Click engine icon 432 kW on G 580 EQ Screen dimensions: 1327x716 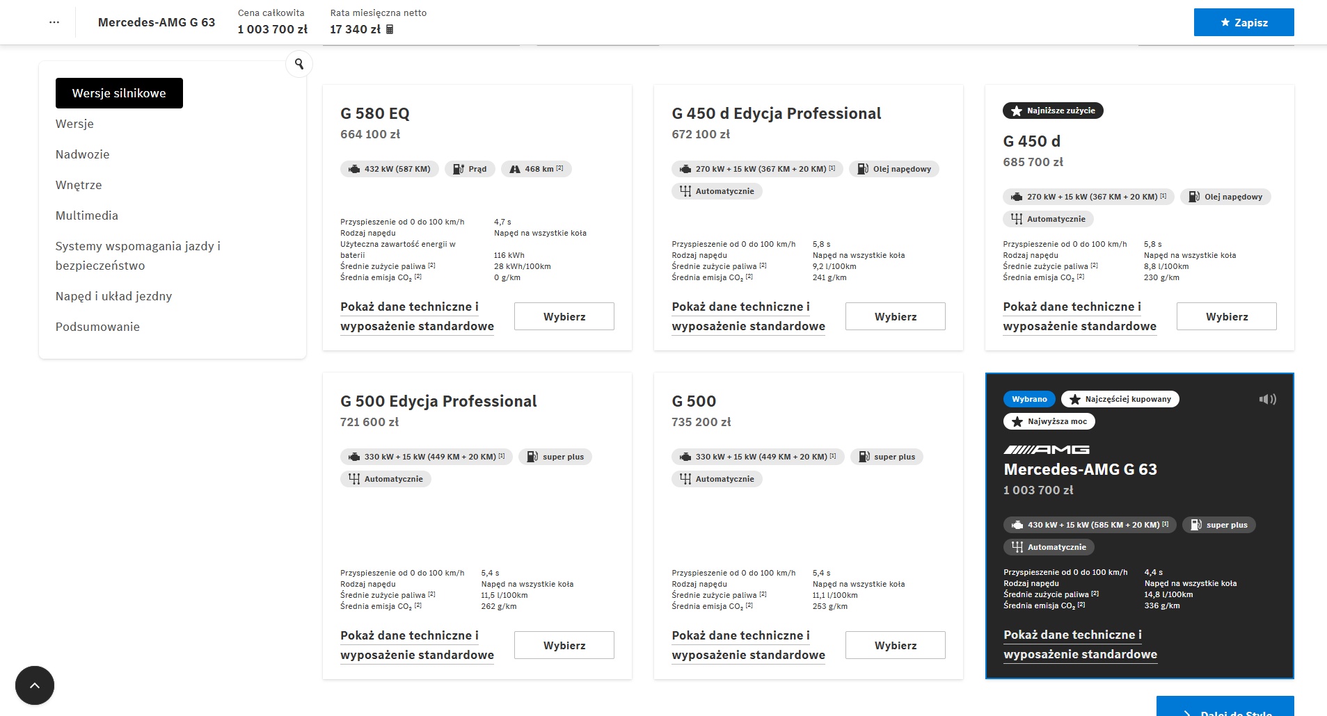tap(354, 169)
